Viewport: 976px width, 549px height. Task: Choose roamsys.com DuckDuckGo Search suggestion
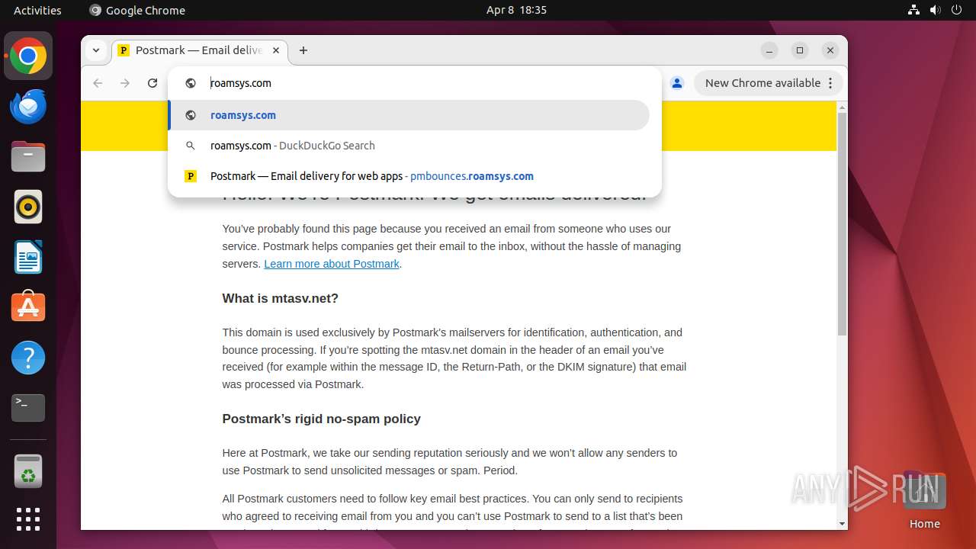click(x=409, y=146)
